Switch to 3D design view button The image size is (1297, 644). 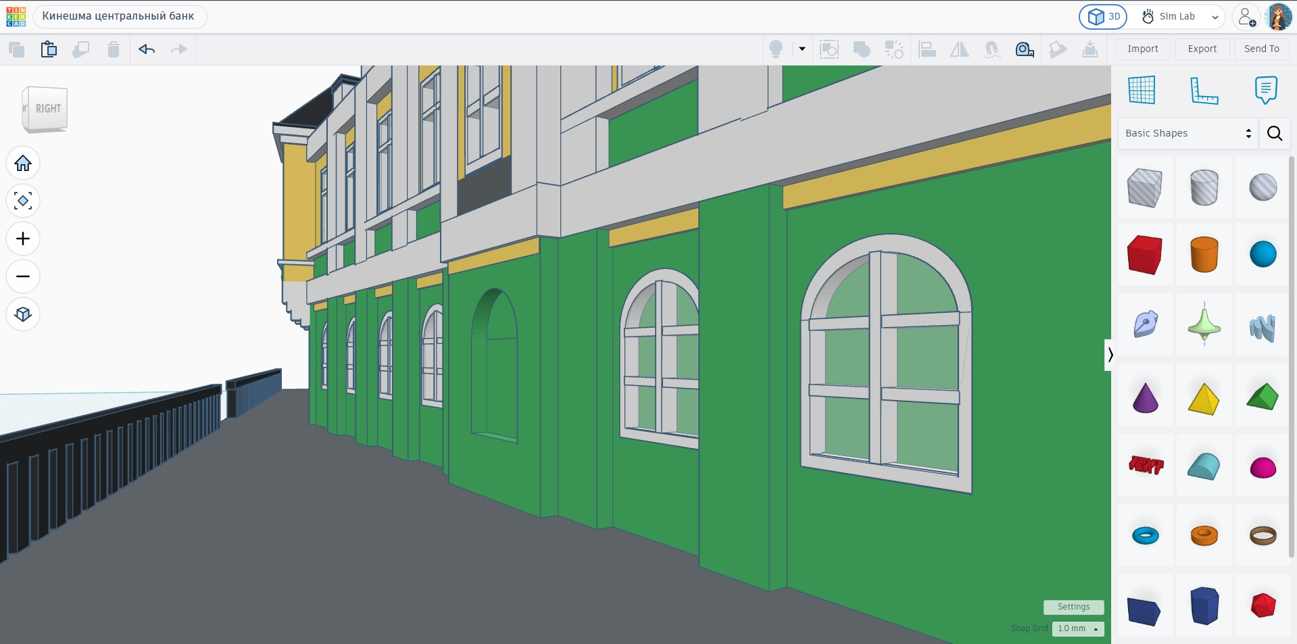[x=1103, y=16]
